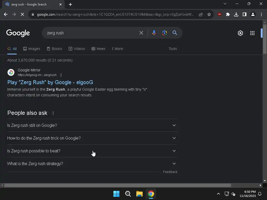The width and height of the screenshot is (267, 200).
Task: Switch to the Books results tab
Action: point(54,49)
